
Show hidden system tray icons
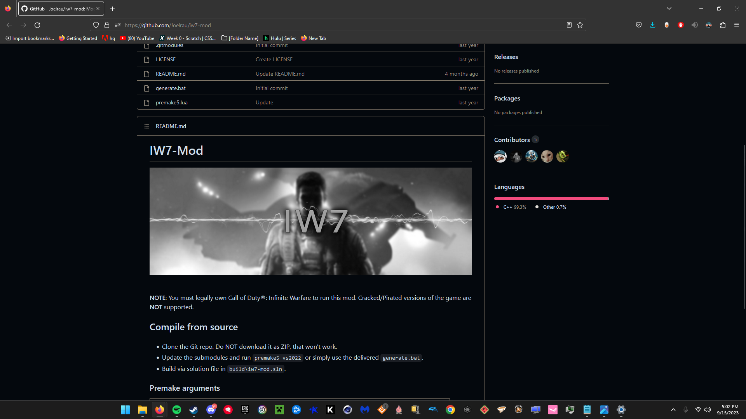673,410
